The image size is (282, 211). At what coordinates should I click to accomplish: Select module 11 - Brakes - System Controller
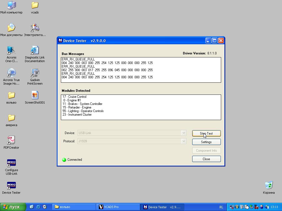coord(82,104)
